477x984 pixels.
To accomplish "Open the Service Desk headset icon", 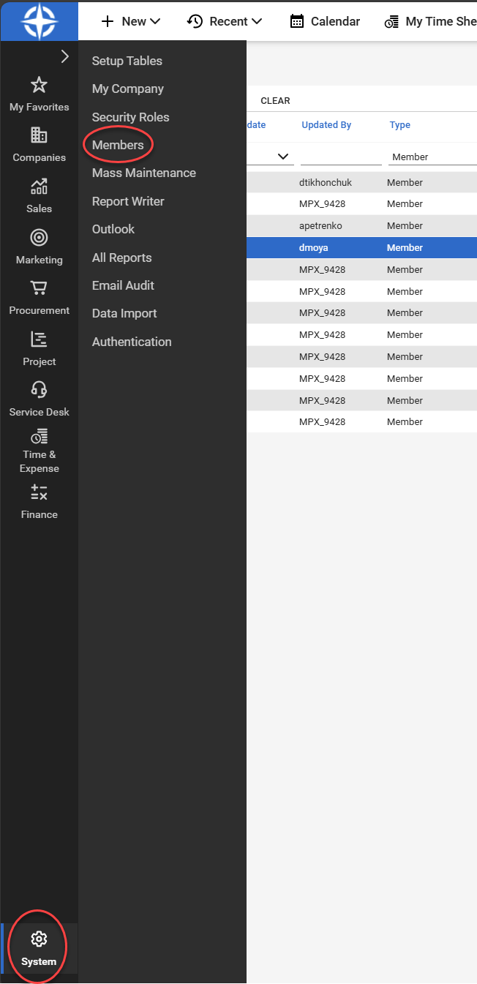I will click(39, 390).
